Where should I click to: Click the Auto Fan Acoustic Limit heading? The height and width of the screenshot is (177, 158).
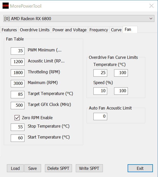pos(110,108)
